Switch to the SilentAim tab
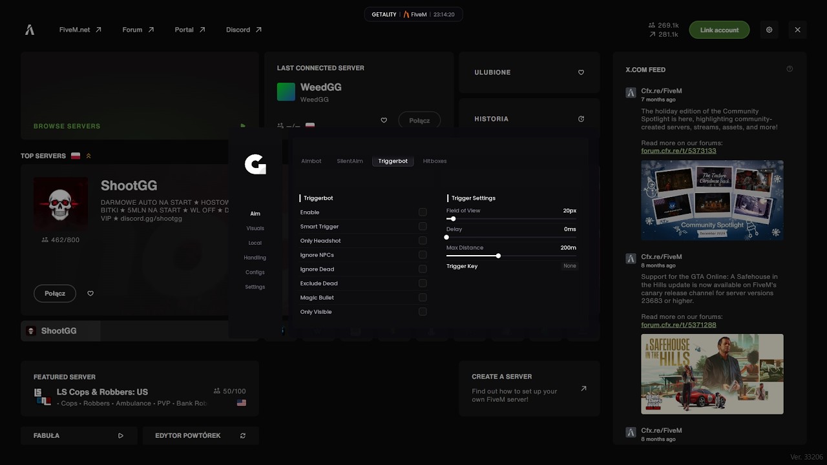 [x=350, y=161]
